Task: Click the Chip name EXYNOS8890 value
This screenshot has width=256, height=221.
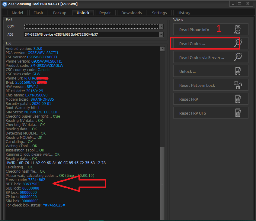Action: [37, 95]
